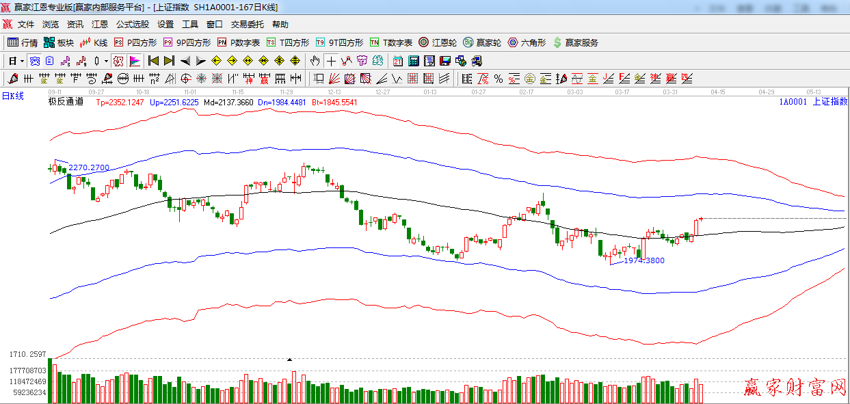This screenshot has height=404, width=850.
Task: Click the 六角形 hexagon chart icon
Action: [527, 42]
